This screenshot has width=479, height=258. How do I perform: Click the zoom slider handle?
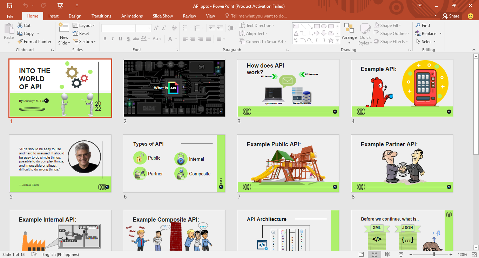pyautogui.click(x=434, y=254)
